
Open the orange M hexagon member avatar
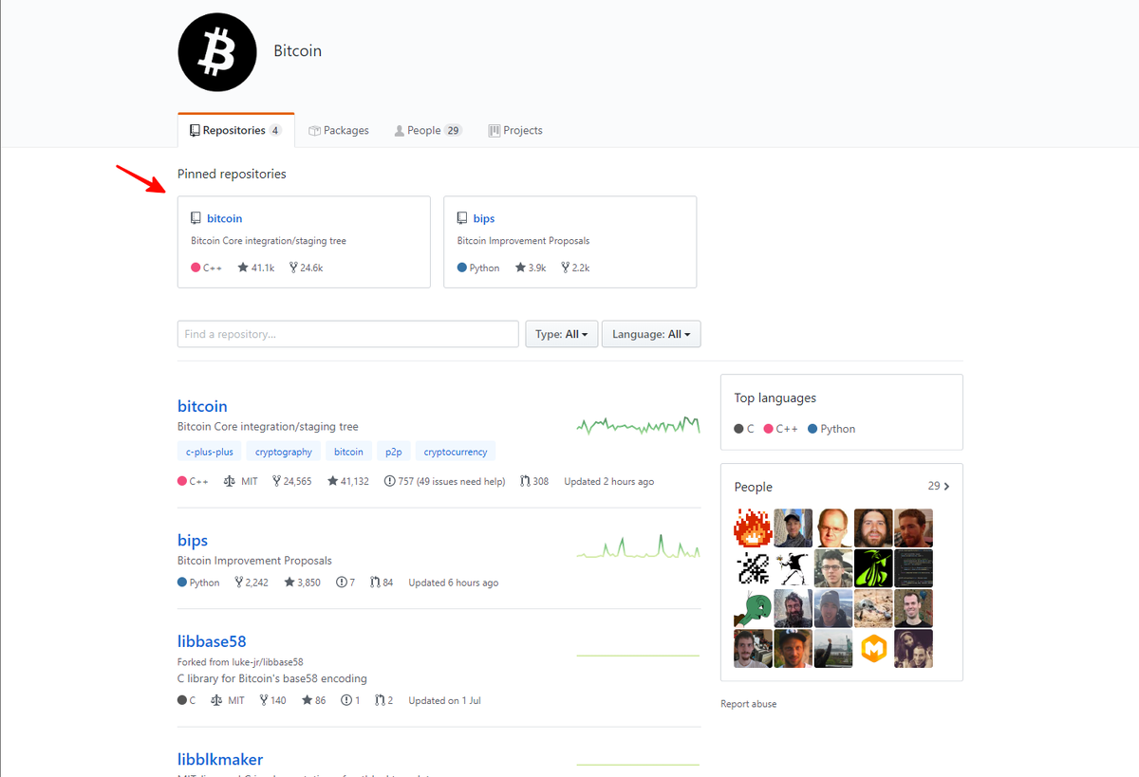pos(873,648)
